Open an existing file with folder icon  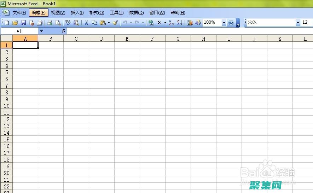tap(15, 23)
